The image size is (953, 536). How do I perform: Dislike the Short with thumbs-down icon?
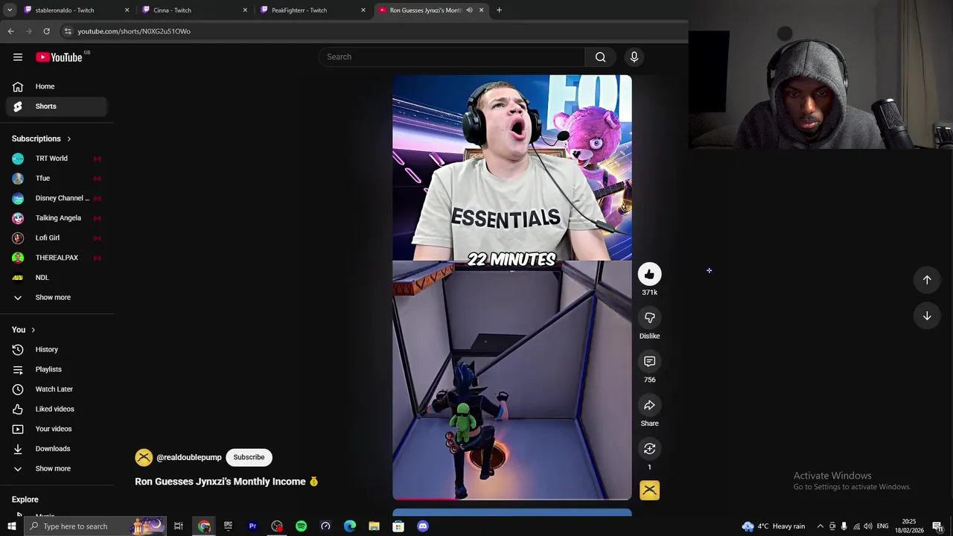(649, 318)
